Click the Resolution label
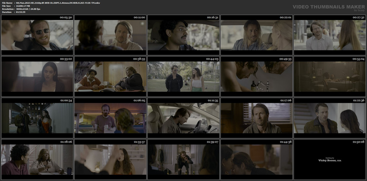 (x=7, y=9)
